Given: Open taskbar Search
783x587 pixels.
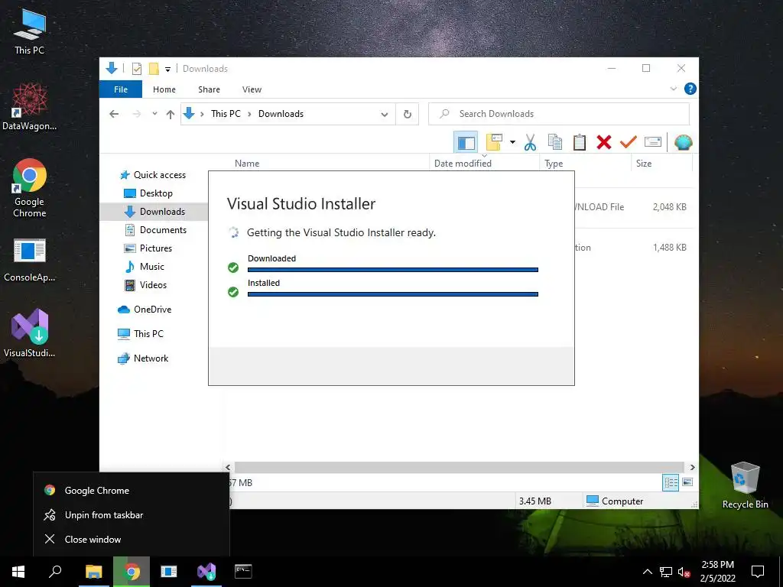Looking at the screenshot, I should click(x=55, y=572).
